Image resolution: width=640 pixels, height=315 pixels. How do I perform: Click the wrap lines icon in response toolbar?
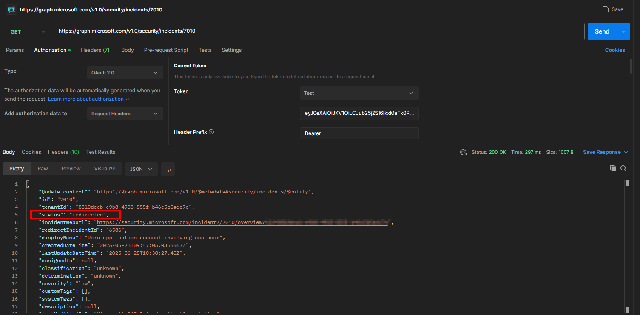pyautogui.click(x=168, y=169)
